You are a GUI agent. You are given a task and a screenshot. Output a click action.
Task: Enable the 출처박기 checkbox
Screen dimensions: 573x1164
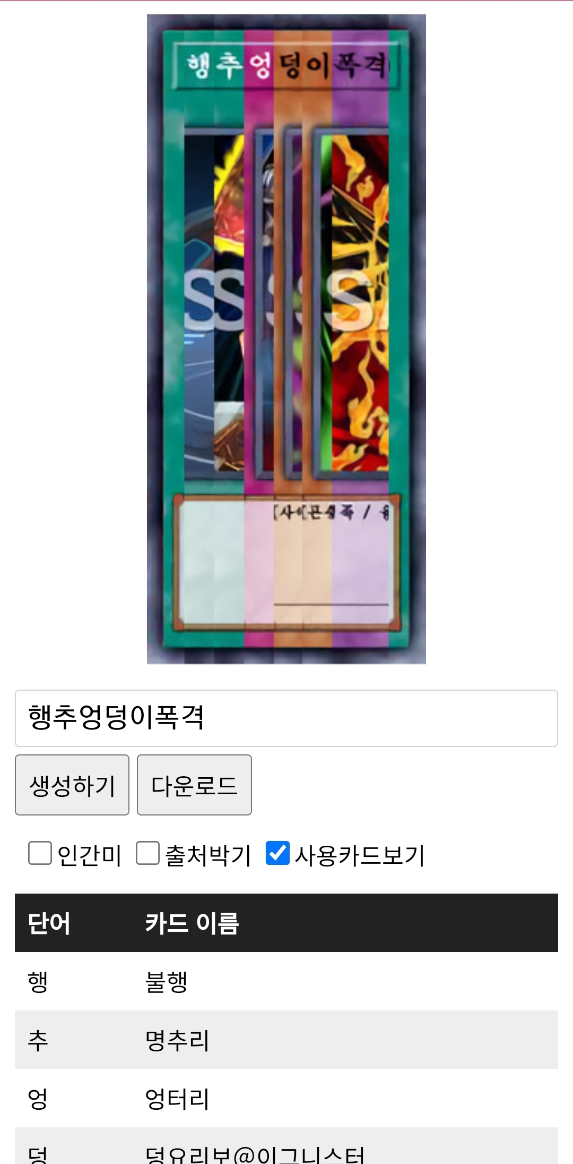coord(147,853)
